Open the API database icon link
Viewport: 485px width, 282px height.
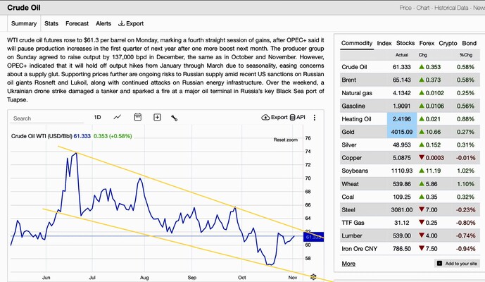[298, 117]
